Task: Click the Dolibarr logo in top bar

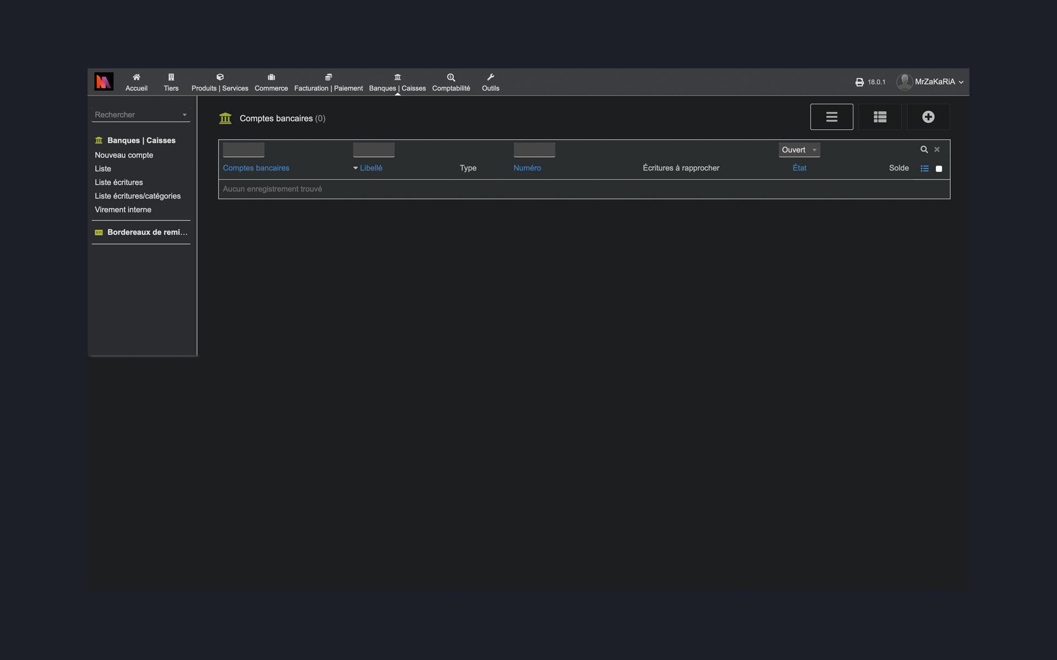Action: point(103,82)
